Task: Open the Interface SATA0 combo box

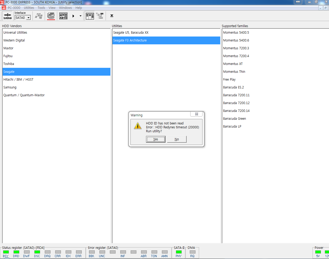Action: (x=23, y=17)
